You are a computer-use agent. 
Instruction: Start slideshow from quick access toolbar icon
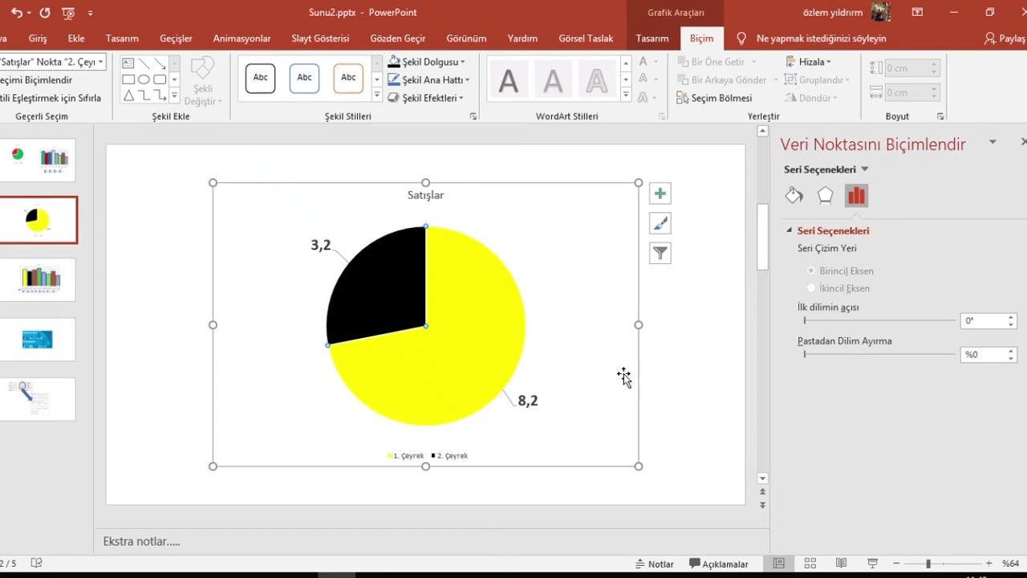pyautogui.click(x=68, y=13)
